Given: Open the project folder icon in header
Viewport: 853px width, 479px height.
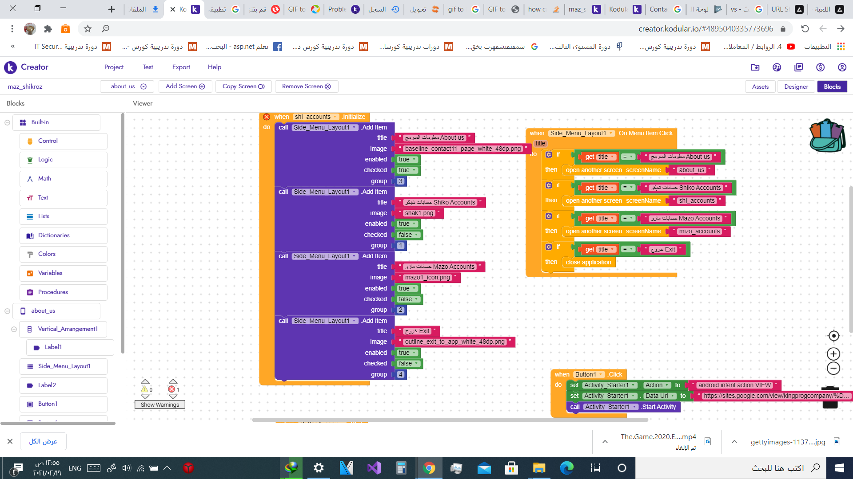Looking at the screenshot, I should 755,67.
